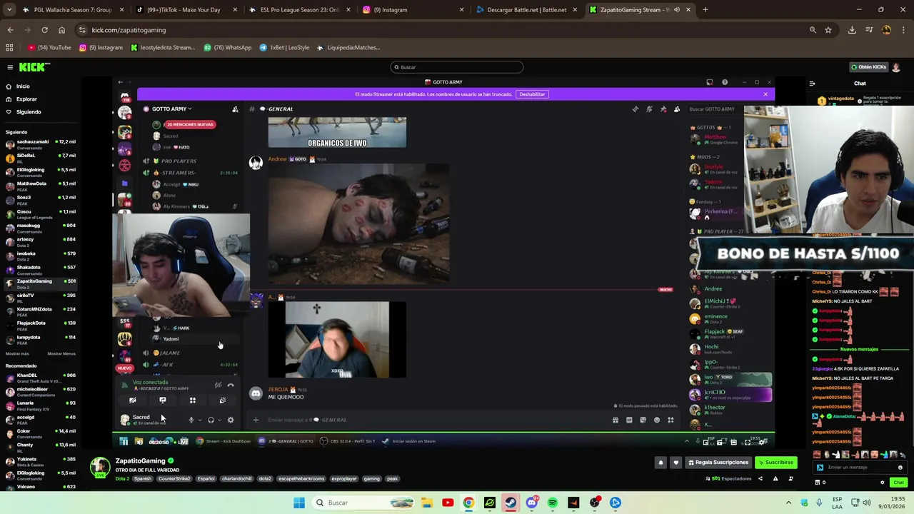Click Regala Suscripciones button
The width and height of the screenshot is (914, 514).
718,463
